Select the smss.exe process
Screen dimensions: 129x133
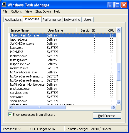point(63,97)
